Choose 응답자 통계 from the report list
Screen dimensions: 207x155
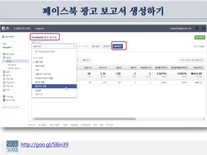pos(54,66)
